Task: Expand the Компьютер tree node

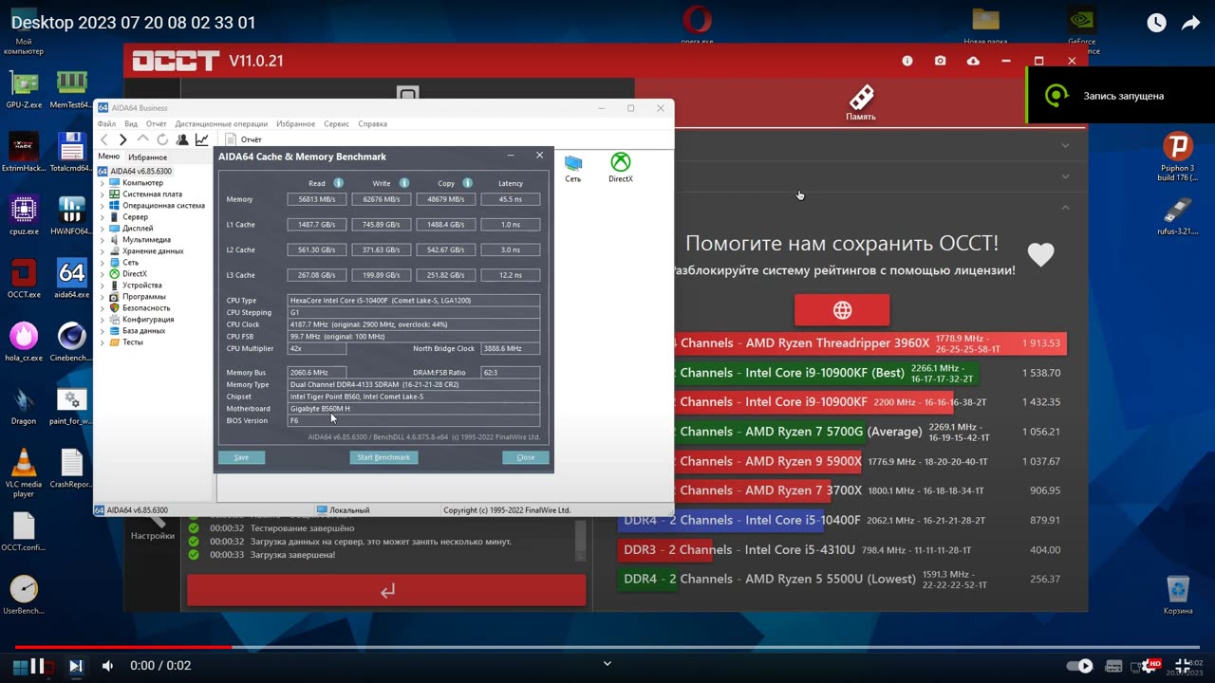Action: coord(103,183)
